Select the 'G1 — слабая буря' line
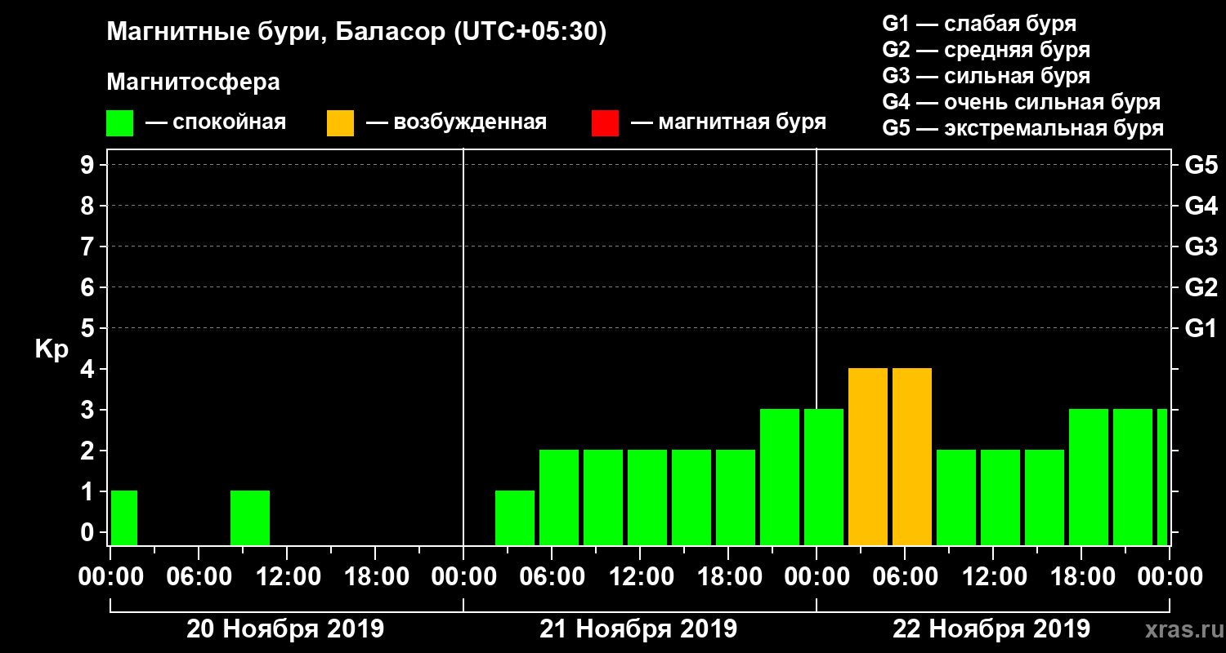This screenshot has height=653, width=1226. [x=979, y=24]
